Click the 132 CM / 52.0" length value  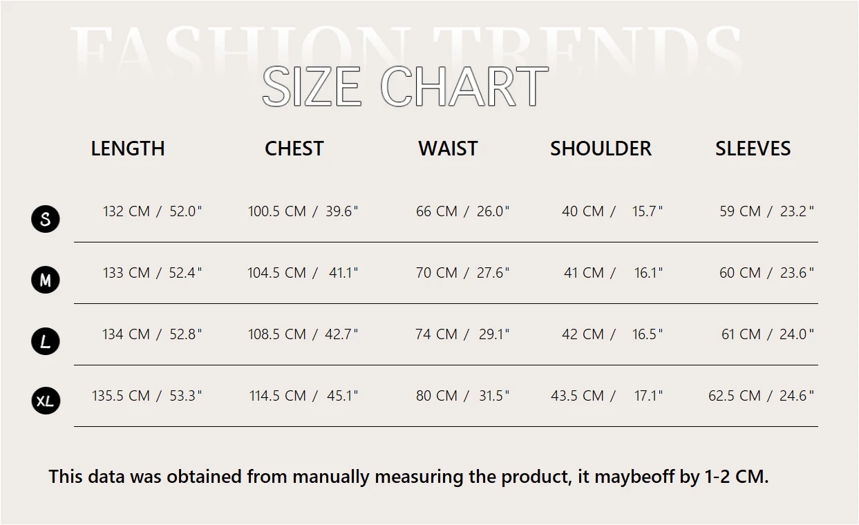(152, 211)
